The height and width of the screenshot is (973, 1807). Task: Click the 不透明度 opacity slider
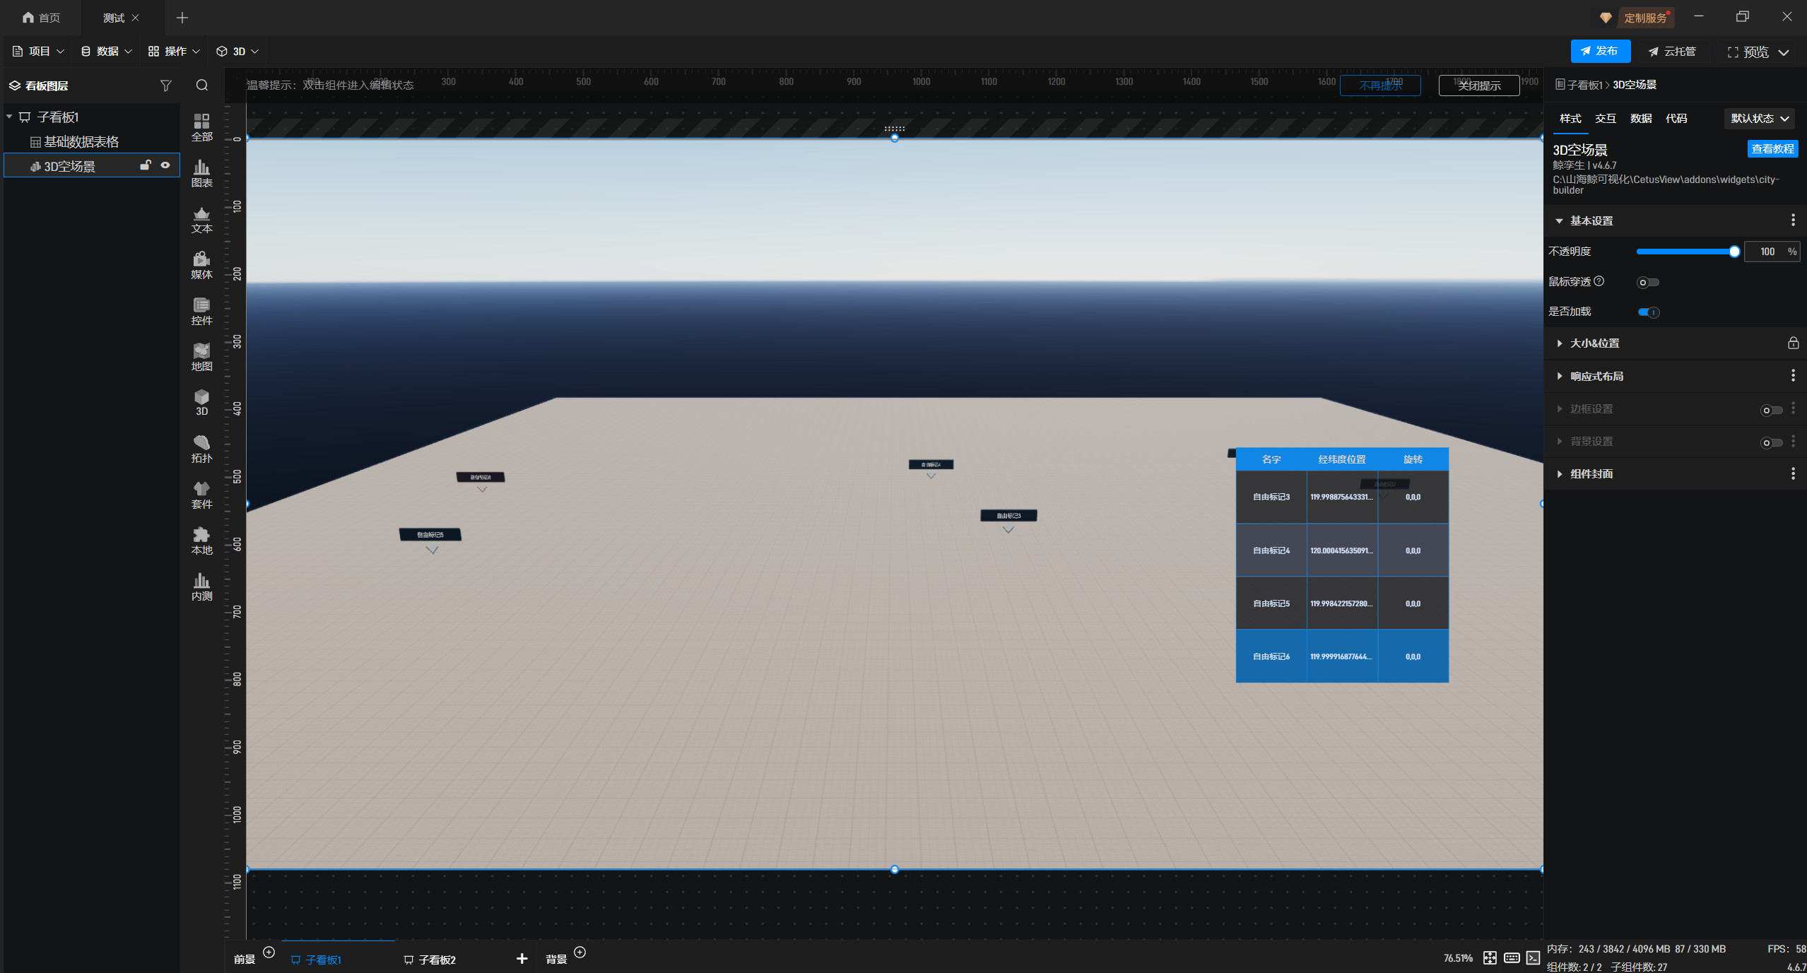click(1686, 252)
